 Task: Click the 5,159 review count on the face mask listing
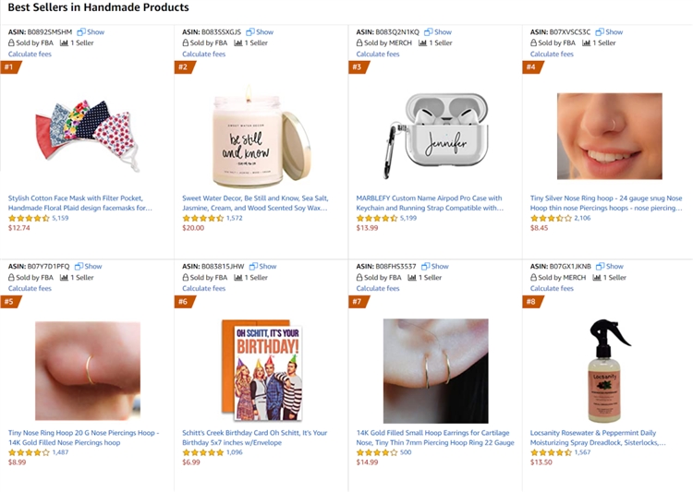pyautogui.click(x=60, y=218)
